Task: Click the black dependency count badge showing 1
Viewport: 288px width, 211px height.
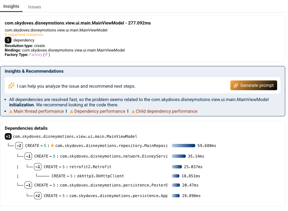Action: [8, 40]
